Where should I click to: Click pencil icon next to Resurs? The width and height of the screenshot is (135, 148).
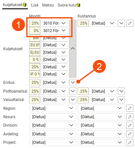click(130, 117)
